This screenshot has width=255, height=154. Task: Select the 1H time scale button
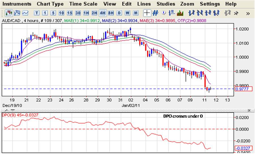click(86, 13)
